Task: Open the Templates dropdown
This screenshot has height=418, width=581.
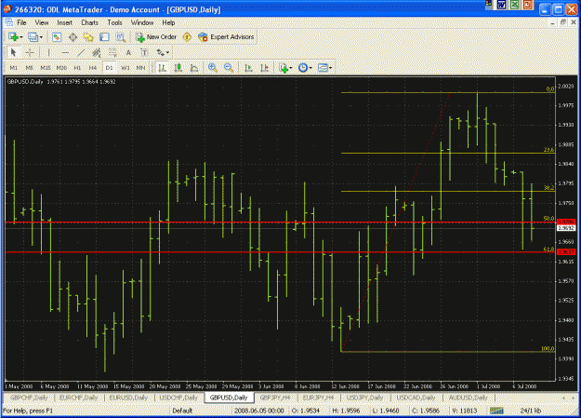Action: [x=325, y=68]
